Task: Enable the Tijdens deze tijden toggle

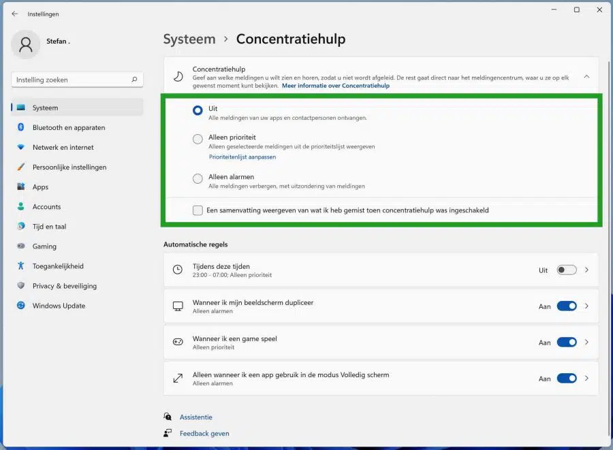Action: tap(567, 270)
